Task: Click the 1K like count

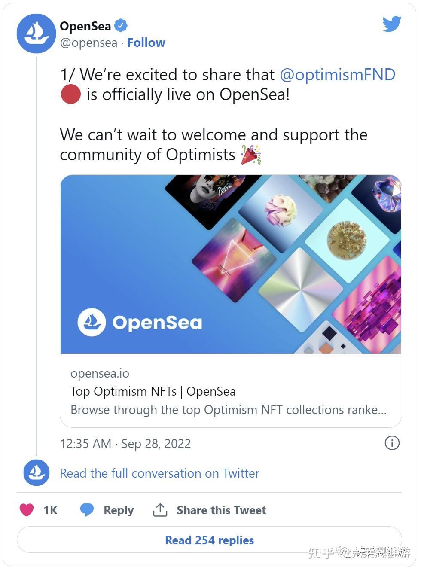Action: tap(51, 510)
